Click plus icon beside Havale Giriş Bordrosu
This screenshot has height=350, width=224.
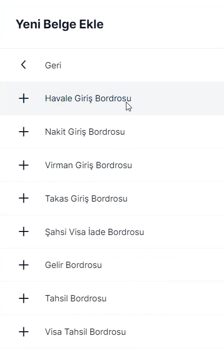24,98
